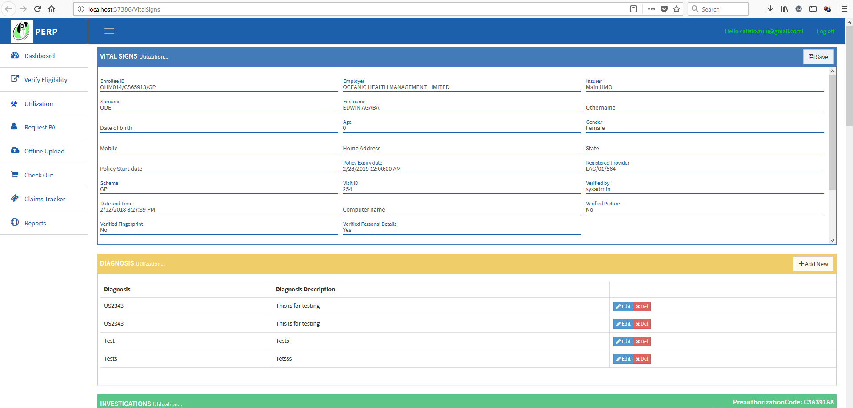Screen dimensions: 853x408
Task: Click the Check Out cart icon
Action: click(15, 174)
